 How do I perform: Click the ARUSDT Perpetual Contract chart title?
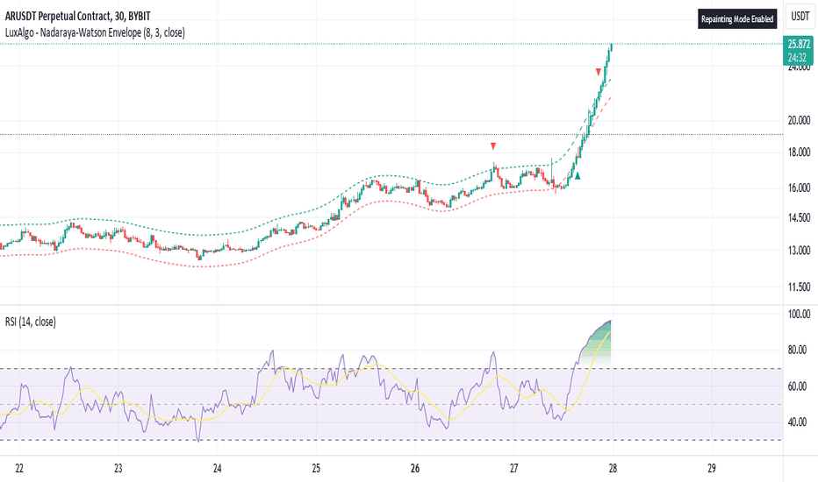[78, 17]
